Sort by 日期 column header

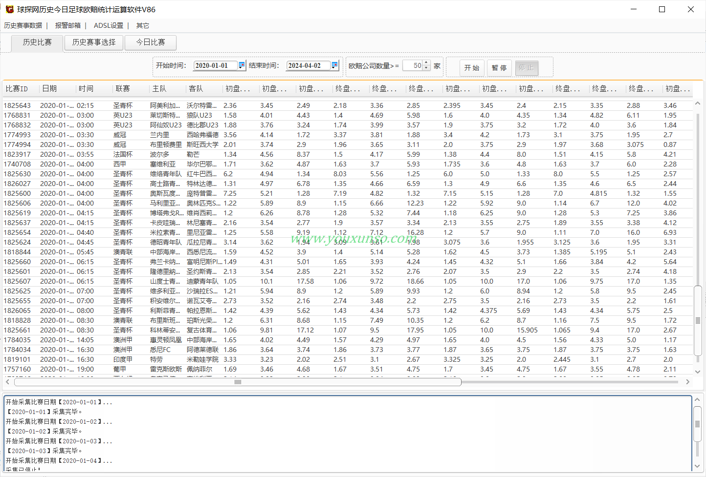[57, 89]
